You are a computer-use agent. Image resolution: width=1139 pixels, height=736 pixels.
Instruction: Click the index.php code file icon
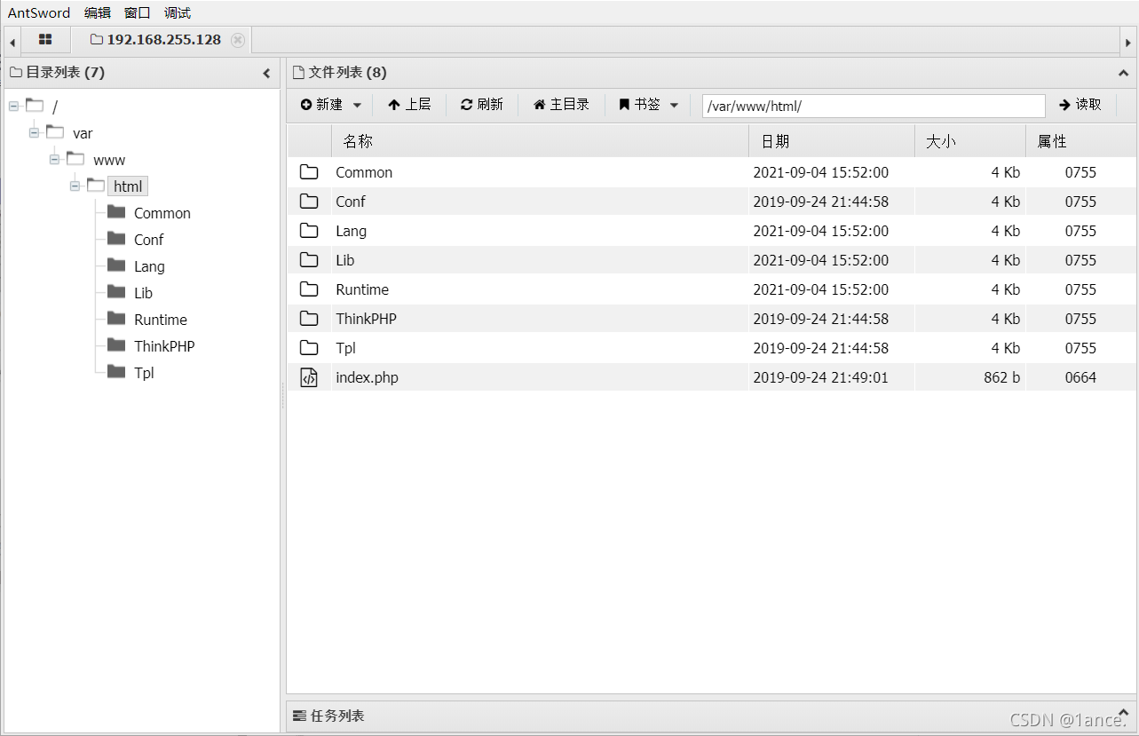pyautogui.click(x=309, y=377)
